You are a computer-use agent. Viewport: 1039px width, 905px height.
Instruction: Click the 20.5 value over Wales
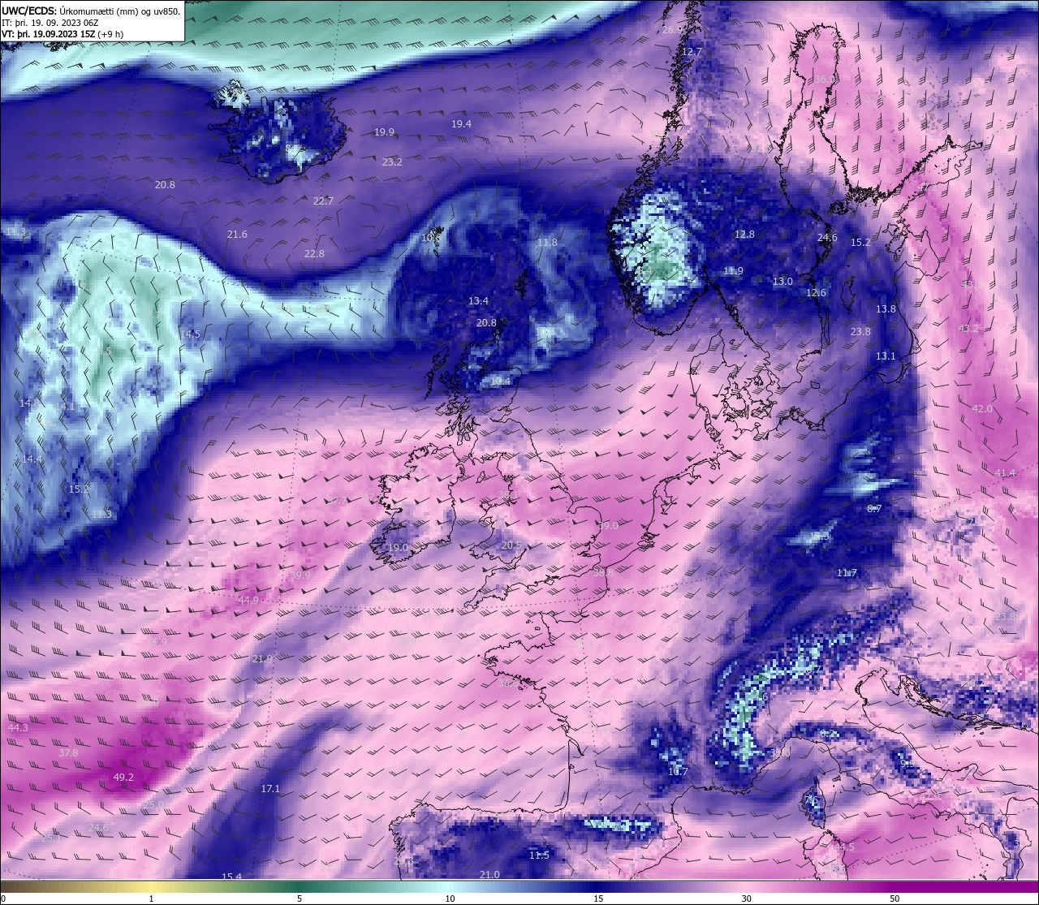(511, 545)
